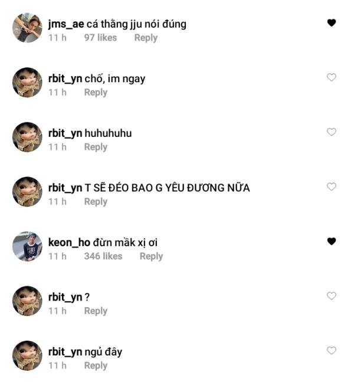Tap the heart on the "T SẼ ĐÉO BAO G YÊU ĐƯƠNG NỮA" comment

pos(332,187)
